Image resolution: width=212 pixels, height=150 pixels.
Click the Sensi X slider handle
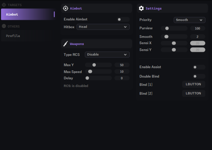coord(174,43)
